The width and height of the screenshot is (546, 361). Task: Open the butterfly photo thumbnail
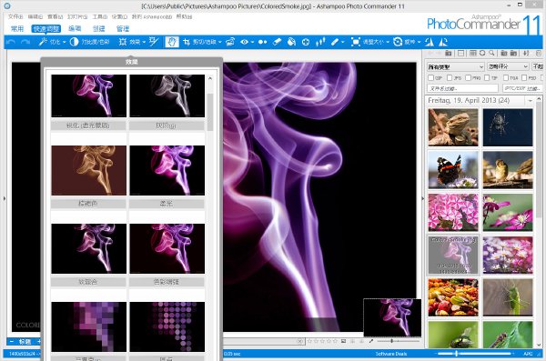click(x=453, y=169)
